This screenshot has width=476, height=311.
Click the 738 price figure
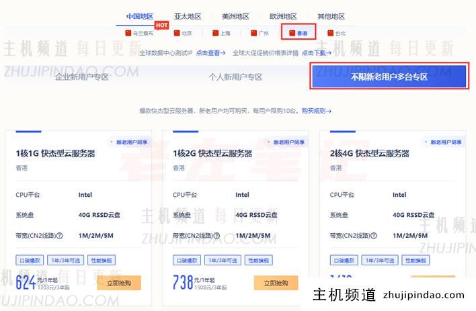tap(183, 283)
